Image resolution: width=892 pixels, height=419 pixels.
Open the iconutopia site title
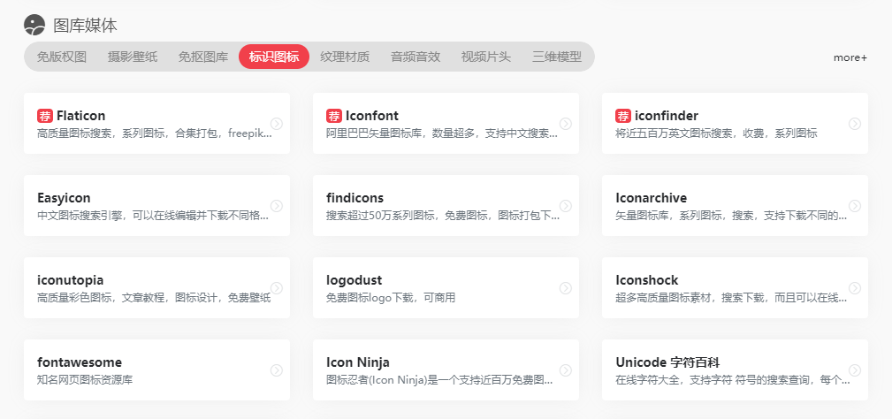point(70,281)
